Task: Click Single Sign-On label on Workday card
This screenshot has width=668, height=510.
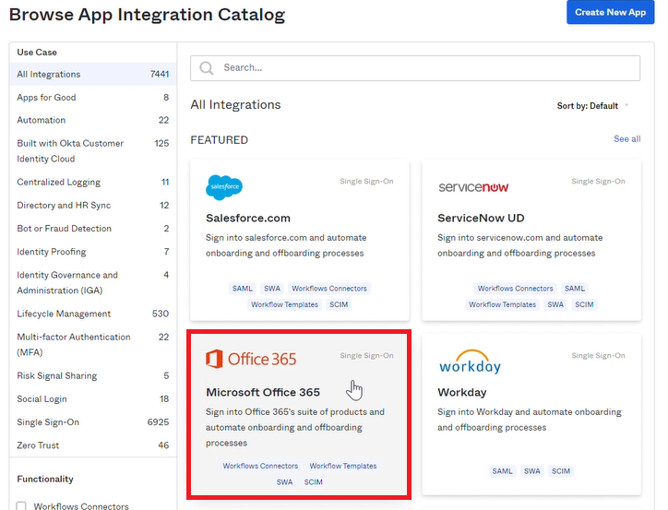Action: coord(598,355)
